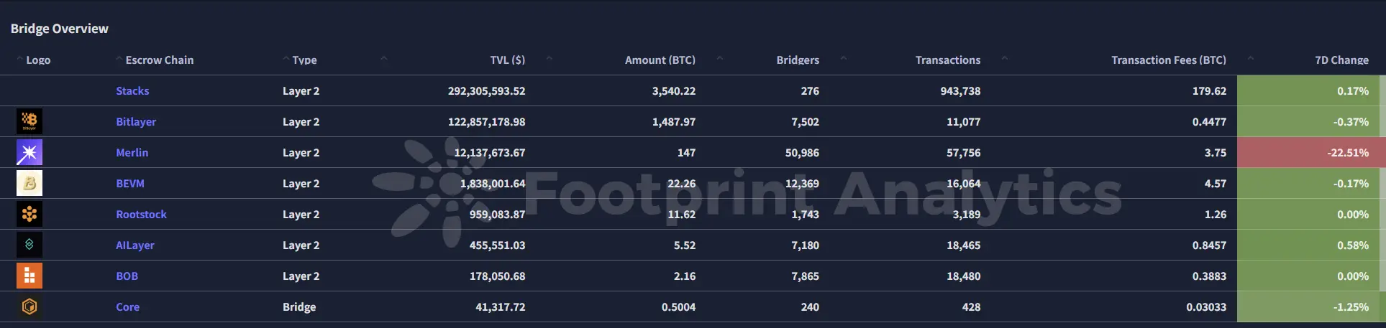This screenshot has height=328, width=1386.
Task: Sort table by TVL ($) column
Action: [x=507, y=60]
